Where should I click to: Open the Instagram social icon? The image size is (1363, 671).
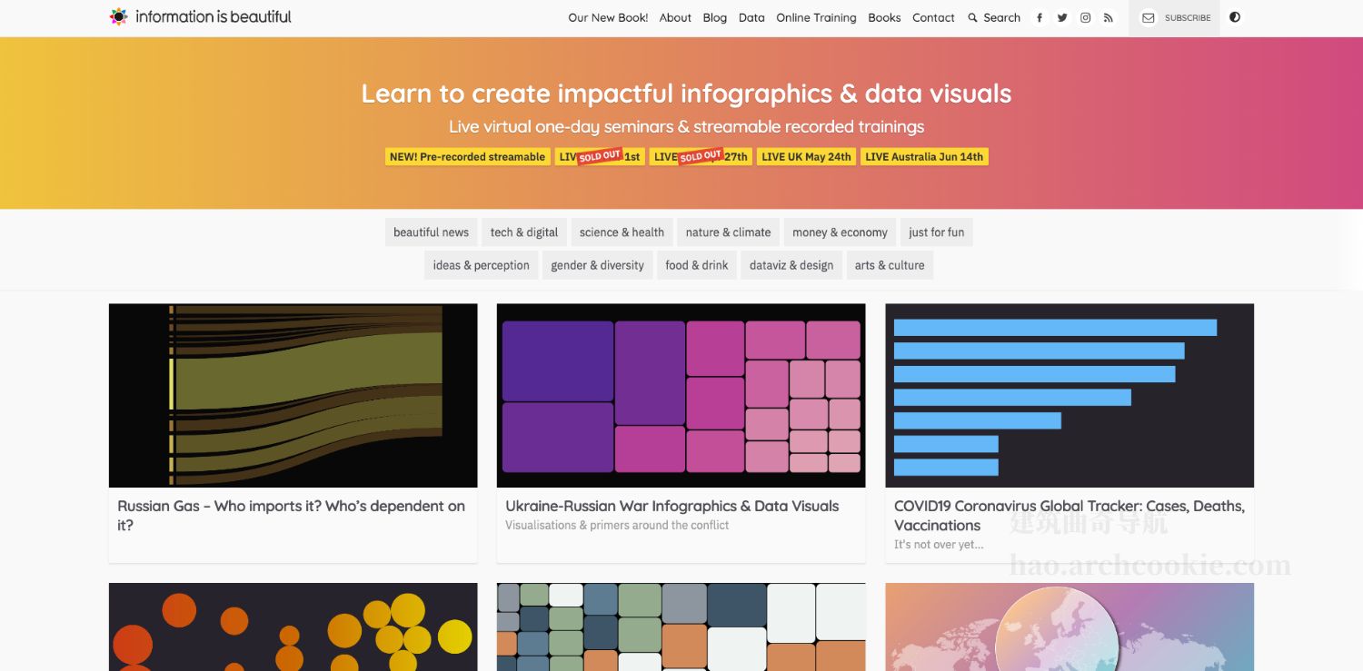tap(1085, 18)
